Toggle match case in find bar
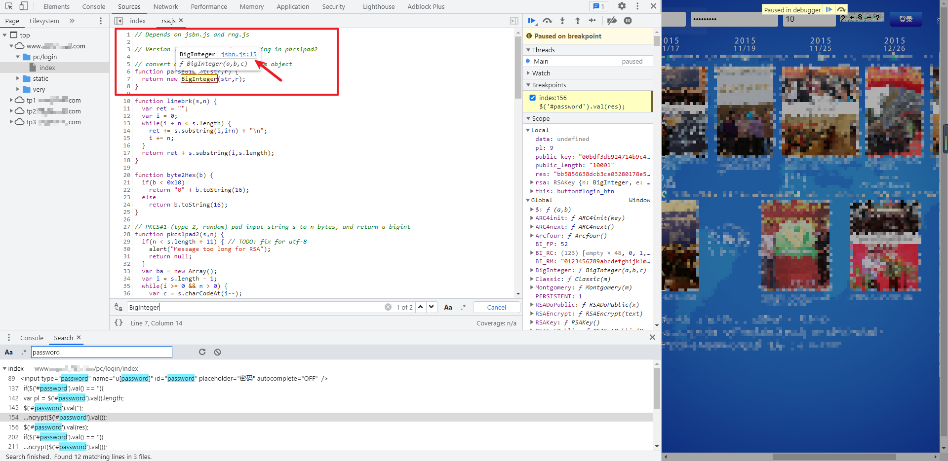 tap(448, 307)
